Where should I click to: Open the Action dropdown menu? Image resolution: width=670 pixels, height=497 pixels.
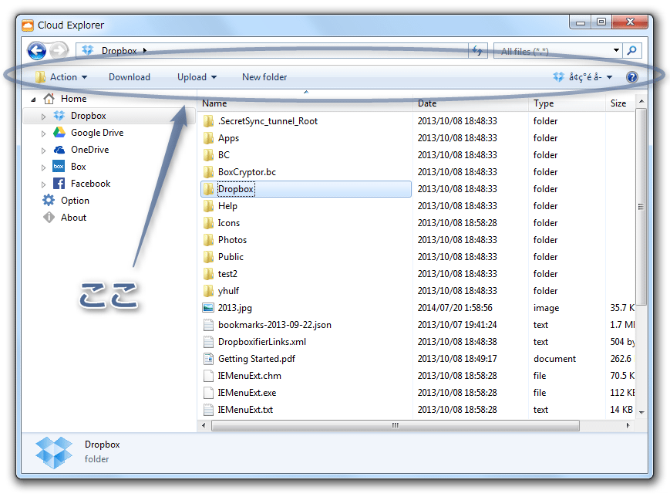click(x=62, y=77)
